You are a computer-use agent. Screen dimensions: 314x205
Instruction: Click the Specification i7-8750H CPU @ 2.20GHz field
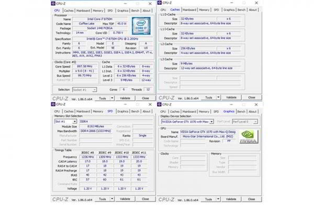[x=113, y=39]
